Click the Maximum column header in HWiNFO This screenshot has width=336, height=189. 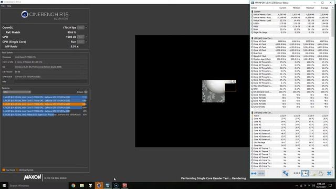(x=310, y=8)
